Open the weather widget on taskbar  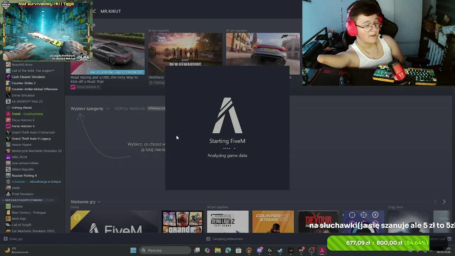click(16, 250)
